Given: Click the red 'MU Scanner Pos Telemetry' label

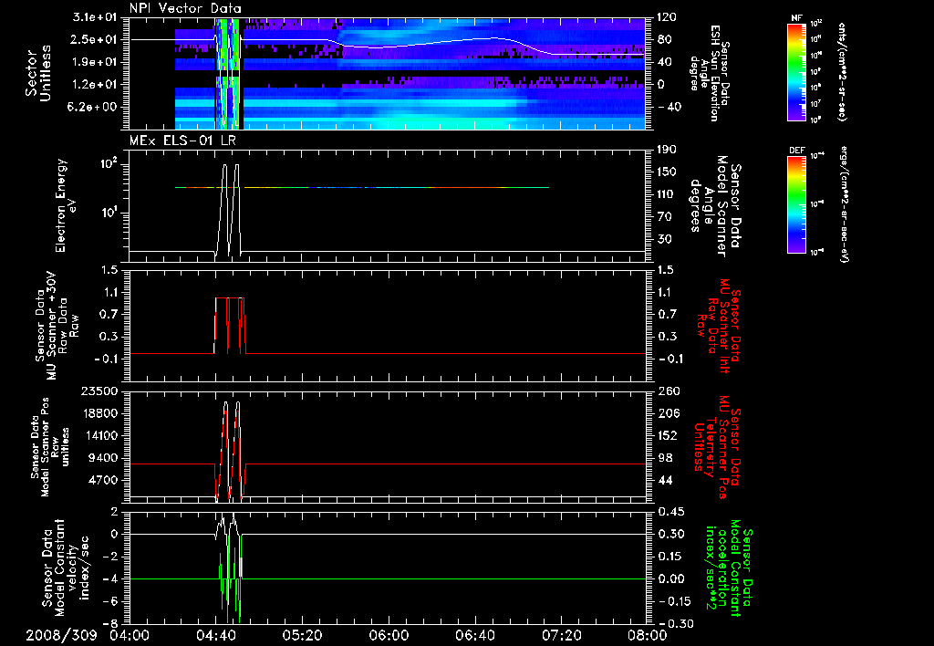Looking at the screenshot, I should coord(718,447).
